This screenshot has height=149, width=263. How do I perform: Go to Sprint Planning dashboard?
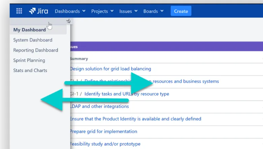pos(29,60)
